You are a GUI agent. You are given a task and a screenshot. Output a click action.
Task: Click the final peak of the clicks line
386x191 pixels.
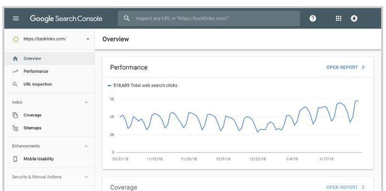click(x=357, y=101)
